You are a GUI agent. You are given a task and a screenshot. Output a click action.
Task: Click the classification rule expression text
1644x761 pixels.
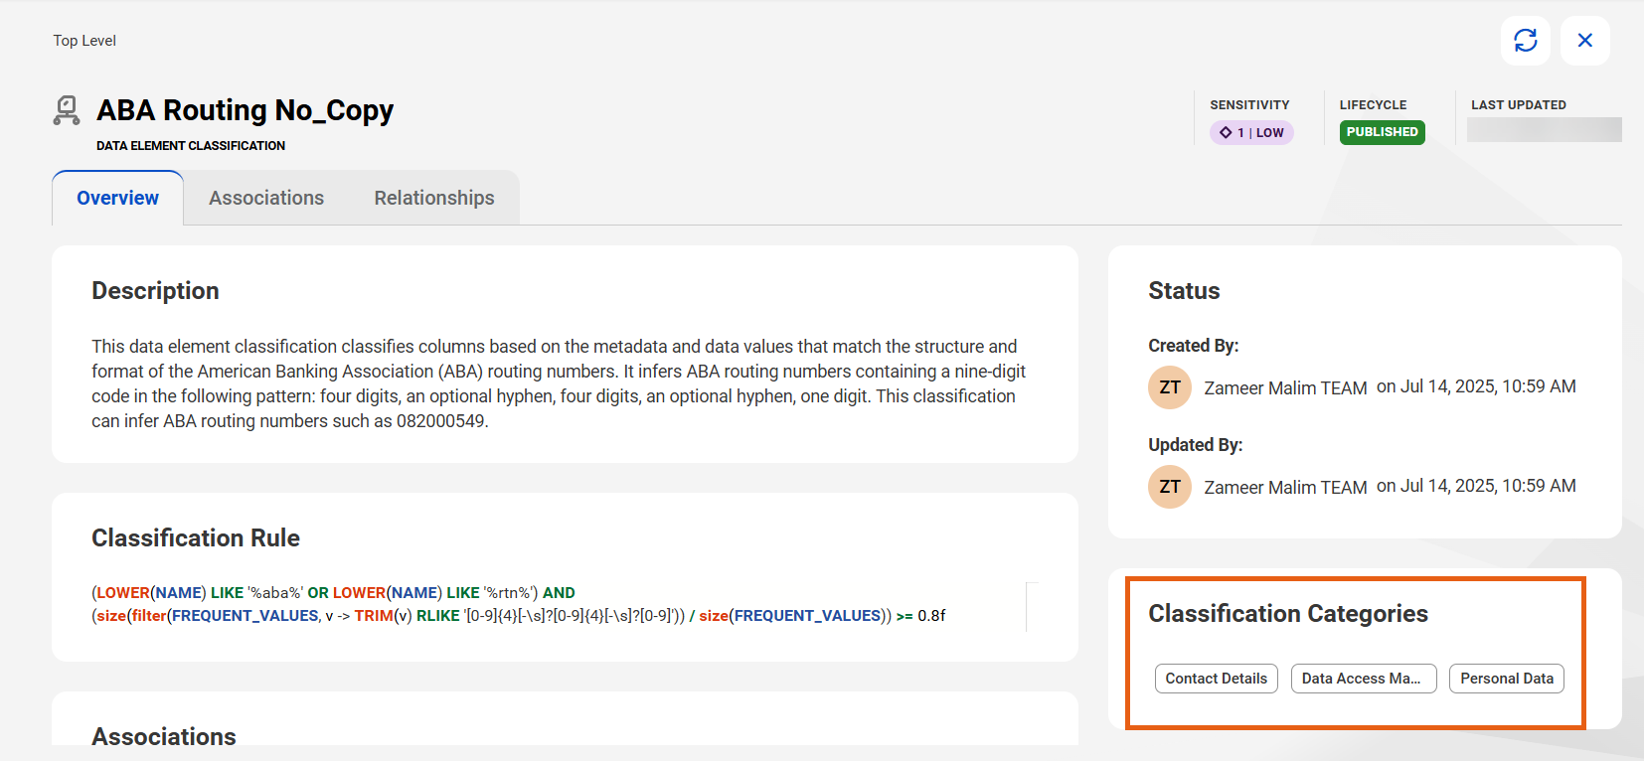518,604
